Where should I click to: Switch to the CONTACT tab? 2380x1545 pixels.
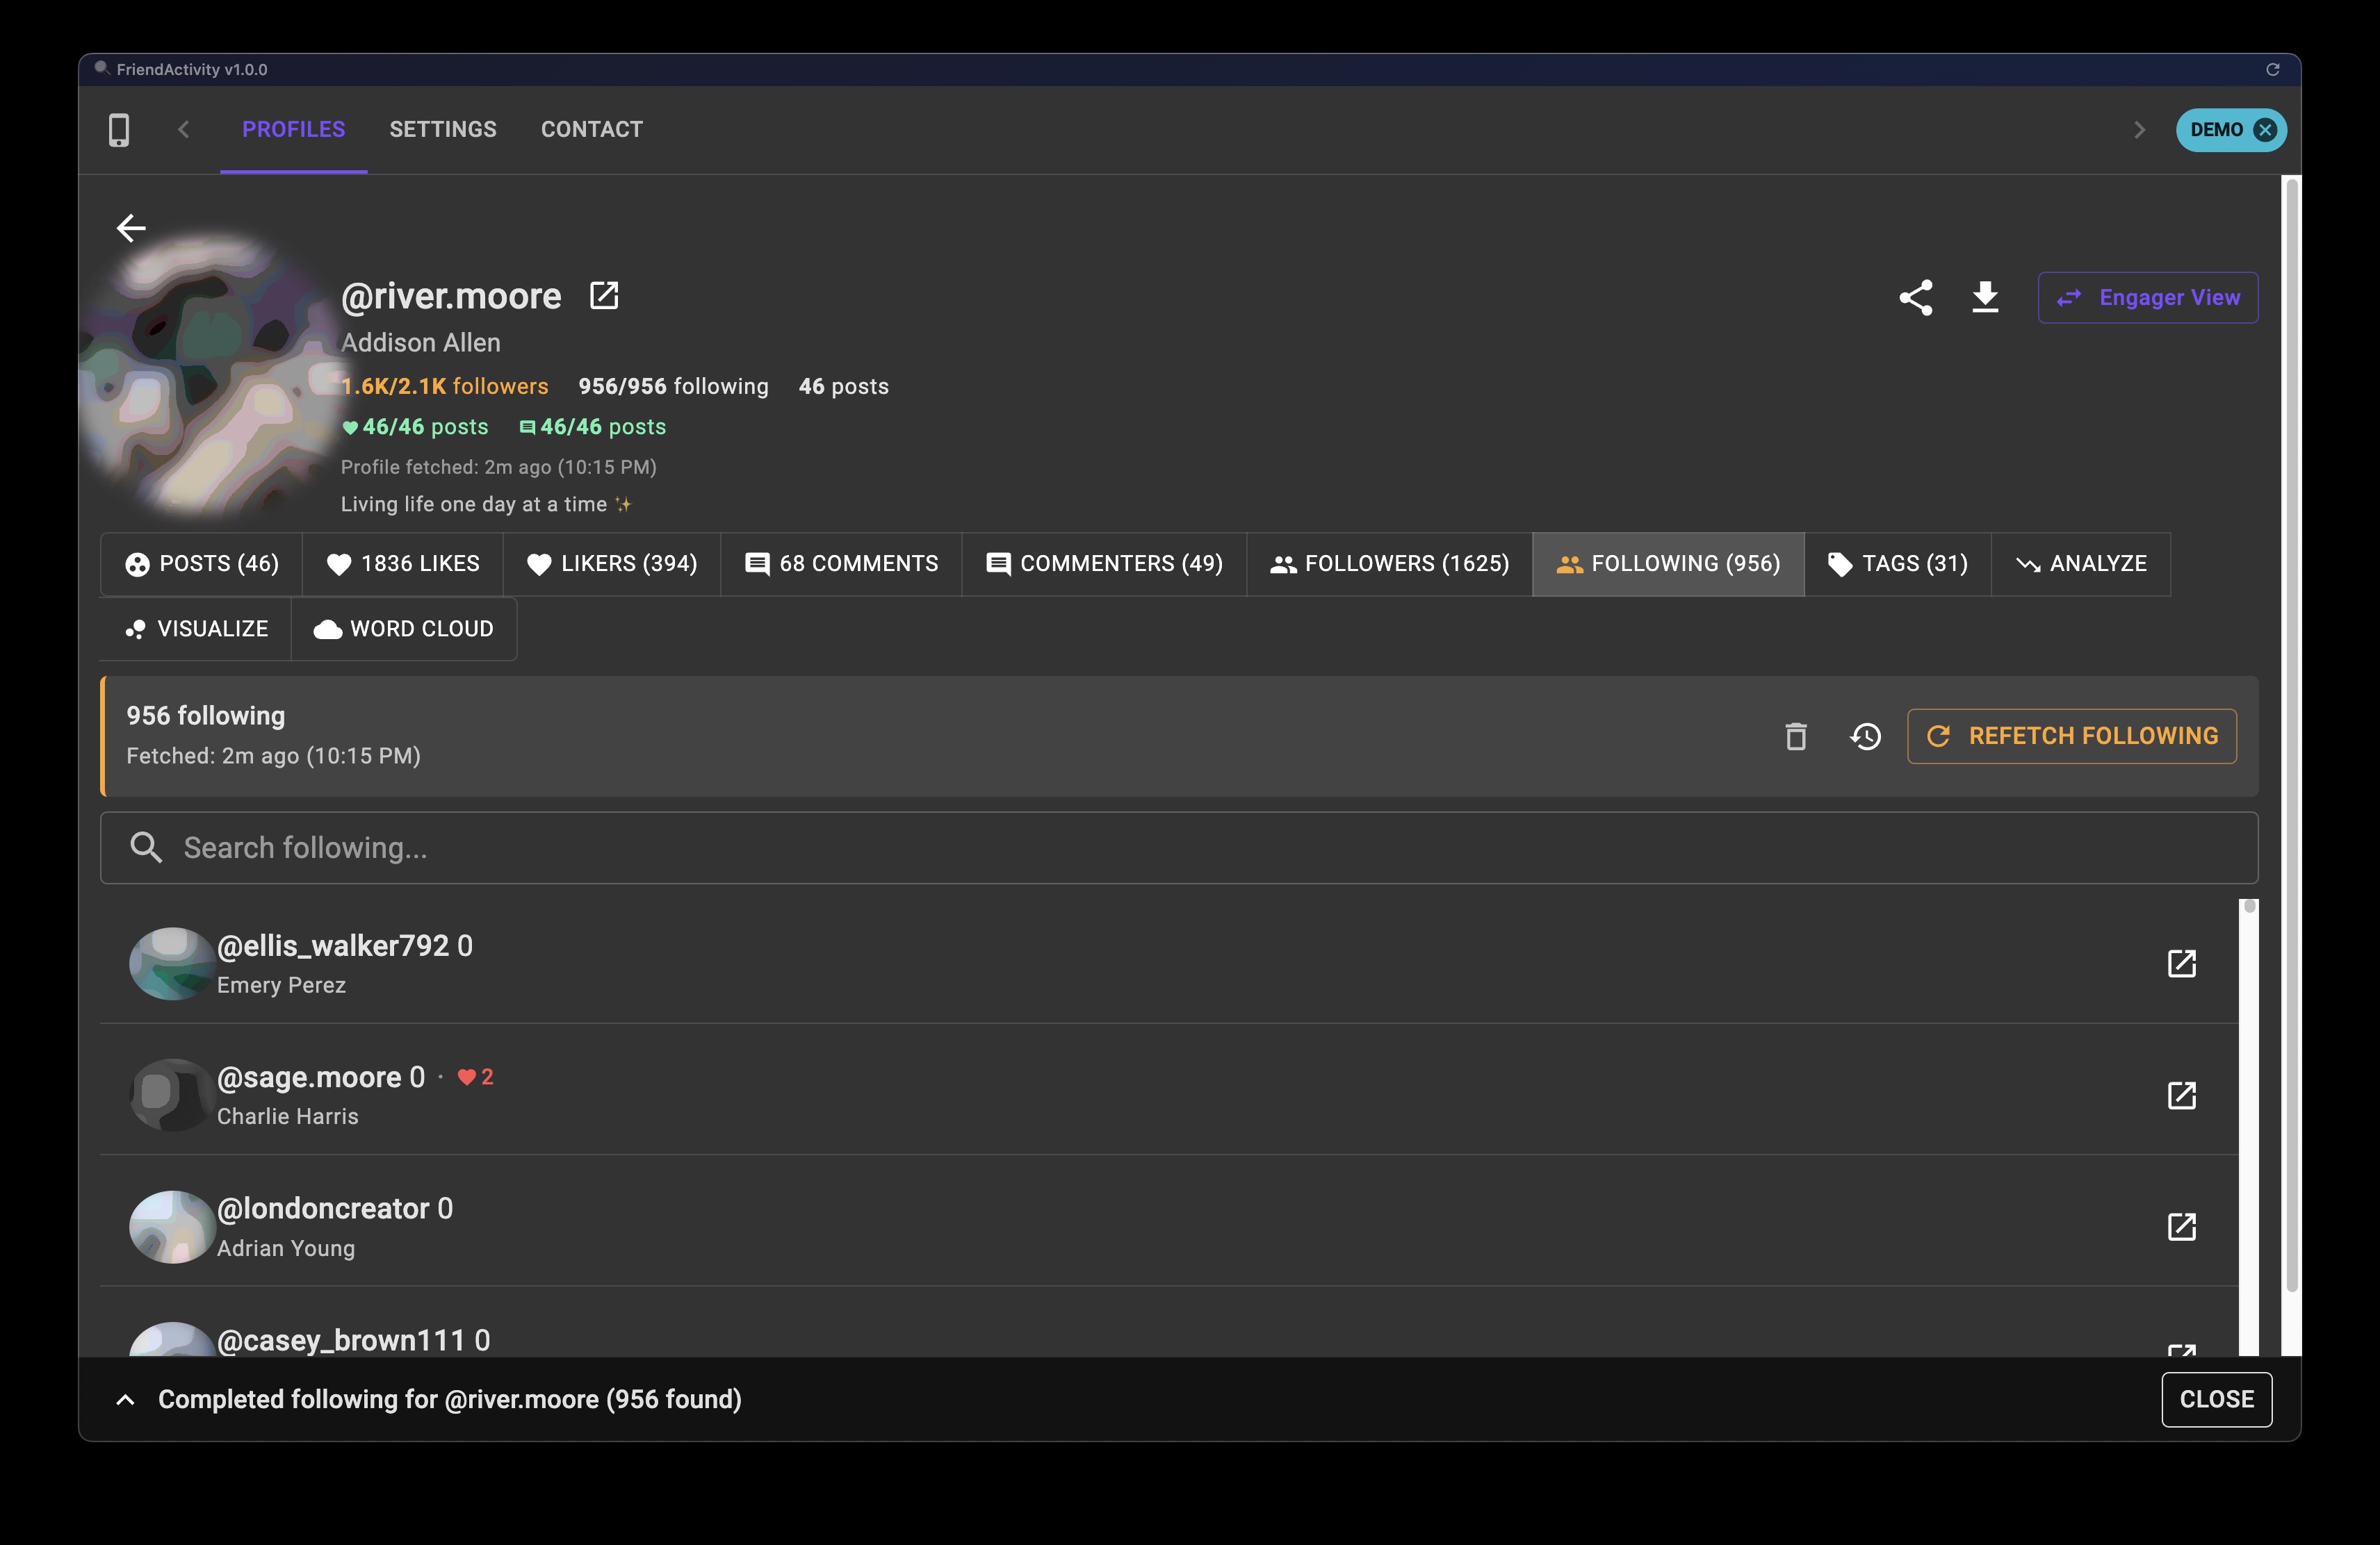[591, 129]
